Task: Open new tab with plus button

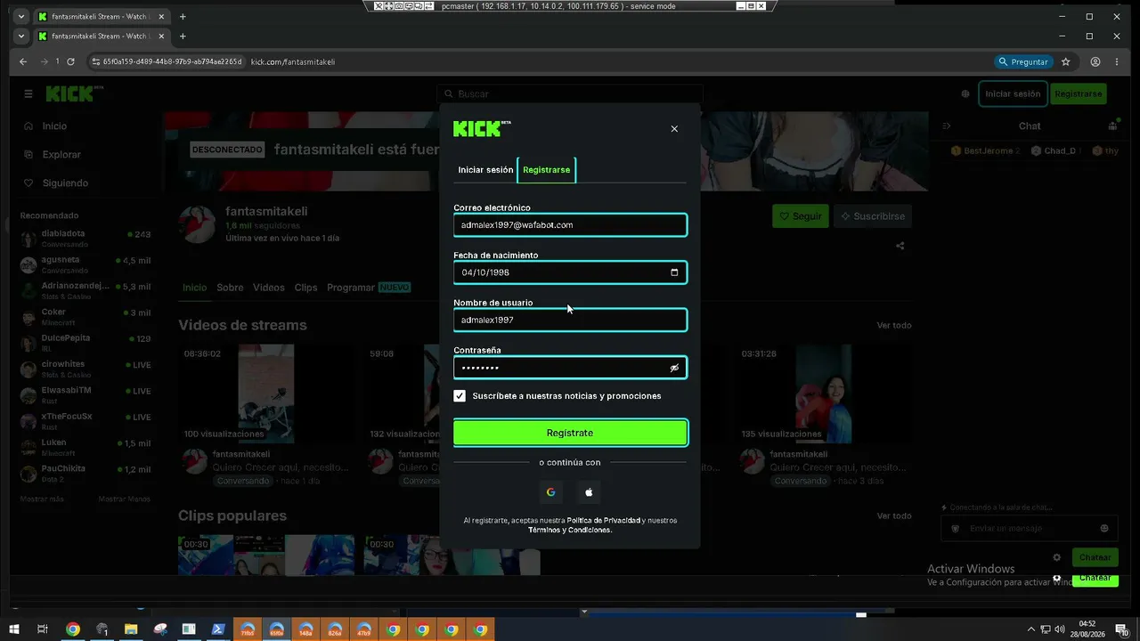Action: coord(183,37)
